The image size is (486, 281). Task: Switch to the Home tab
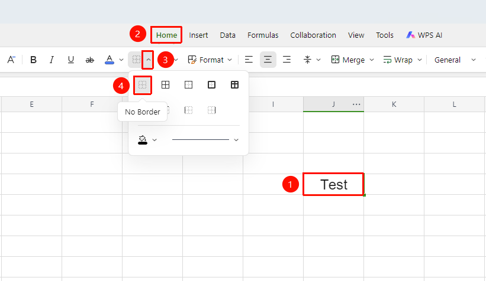pos(166,35)
